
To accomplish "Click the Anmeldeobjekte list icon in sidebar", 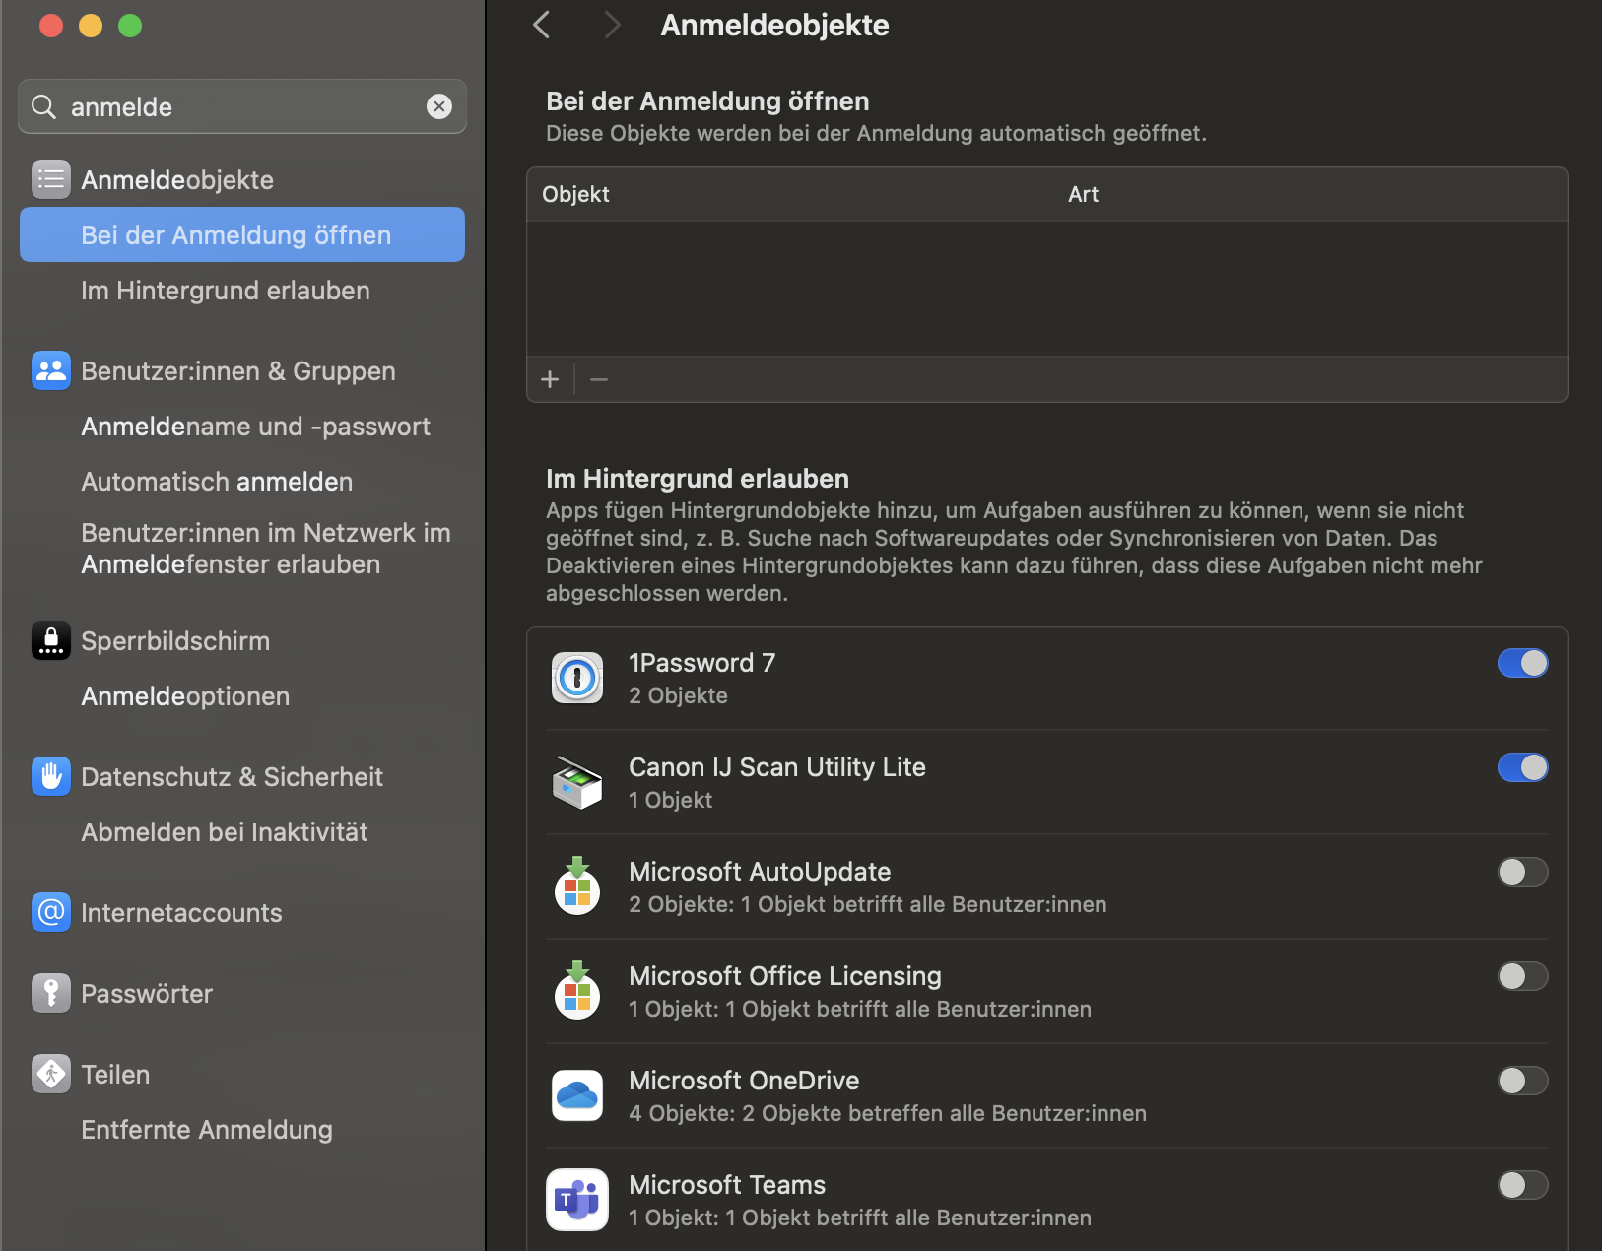I will tap(50, 179).
